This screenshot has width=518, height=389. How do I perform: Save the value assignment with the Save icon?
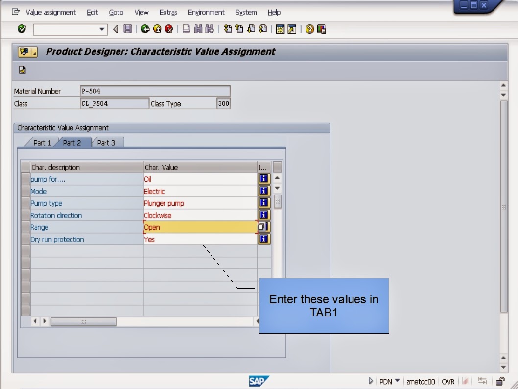[126, 29]
